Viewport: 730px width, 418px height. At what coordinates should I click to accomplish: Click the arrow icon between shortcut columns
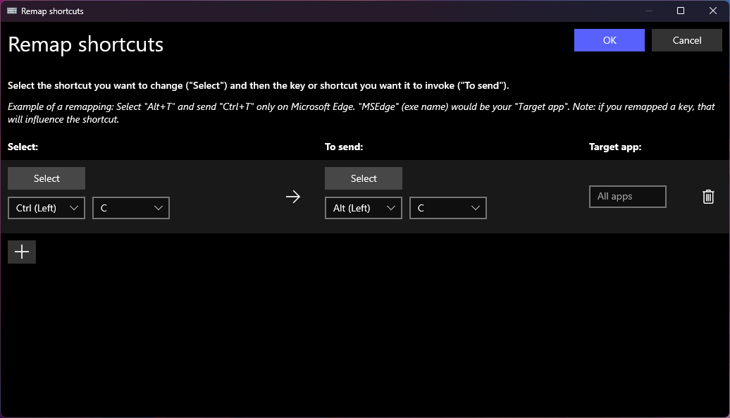293,197
